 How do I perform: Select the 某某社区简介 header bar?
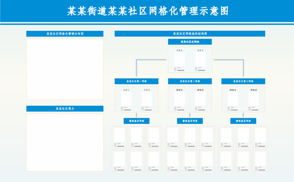pos(65,109)
